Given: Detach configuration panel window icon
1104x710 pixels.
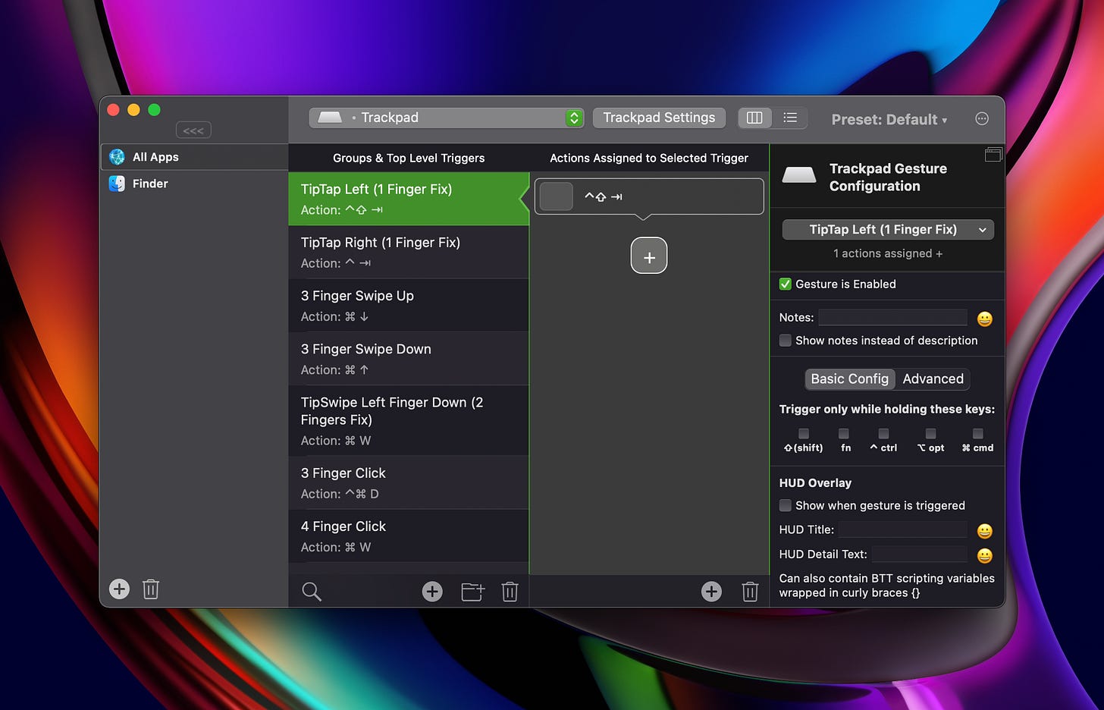Looking at the screenshot, I should point(993,155).
